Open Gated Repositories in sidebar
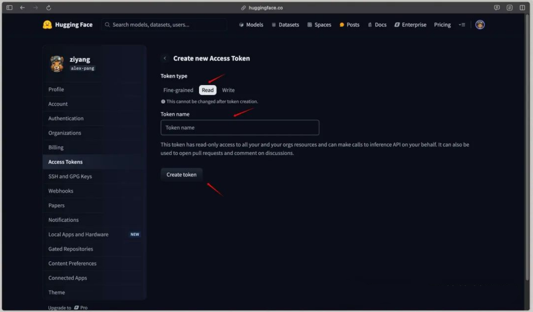The image size is (533, 312). 94,249
